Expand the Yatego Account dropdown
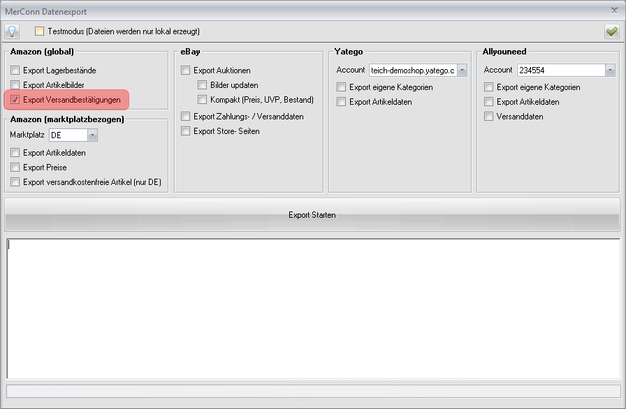 (462, 70)
